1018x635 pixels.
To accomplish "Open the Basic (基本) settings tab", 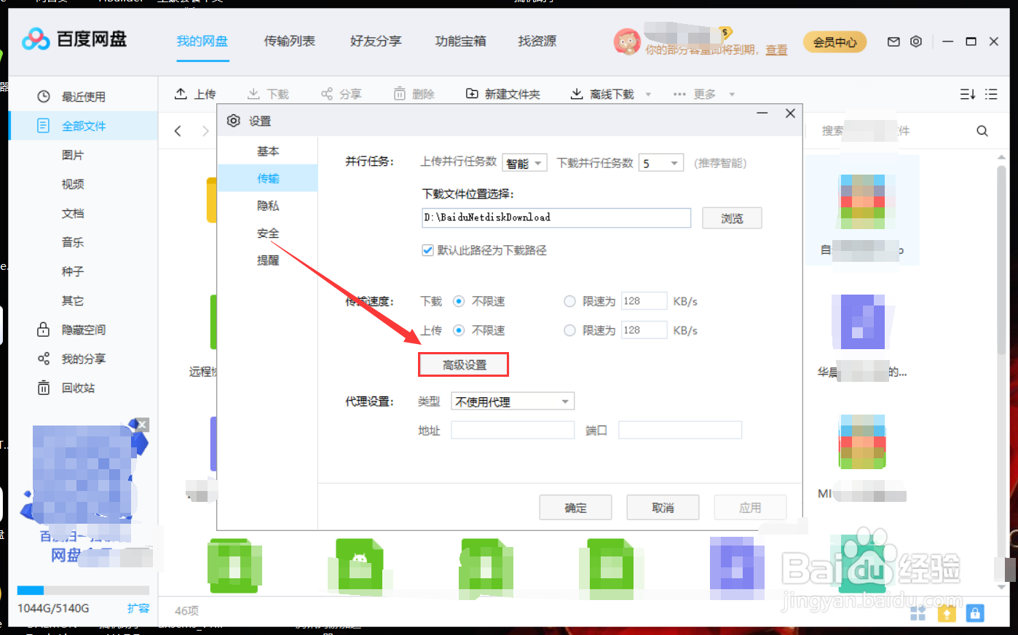I will click(x=268, y=151).
